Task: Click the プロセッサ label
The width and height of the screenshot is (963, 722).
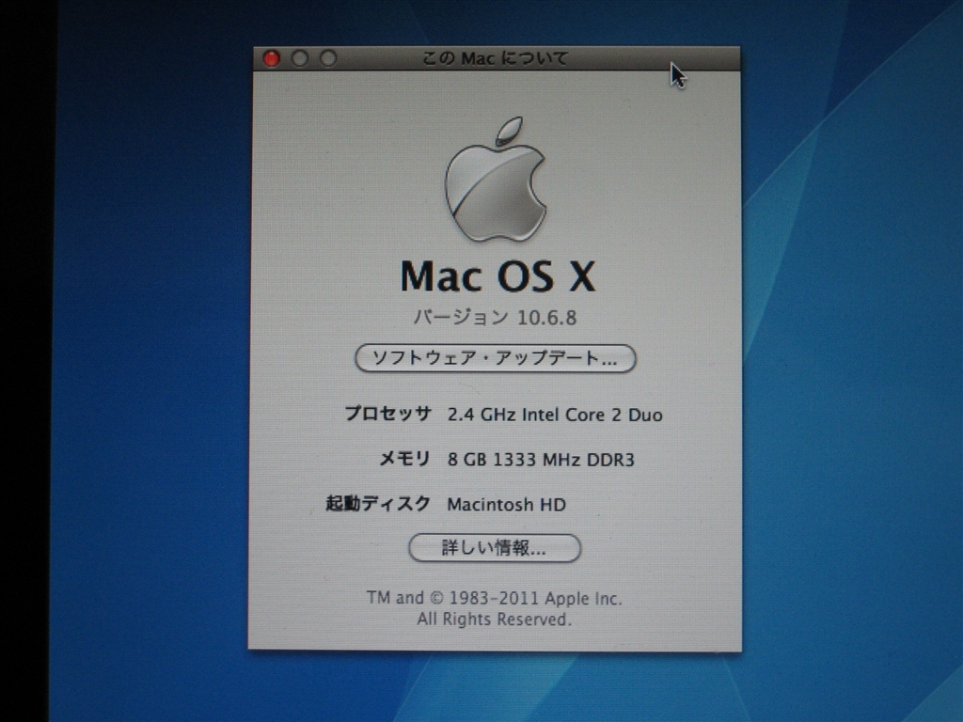Action: pyautogui.click(x=387, y=414)
